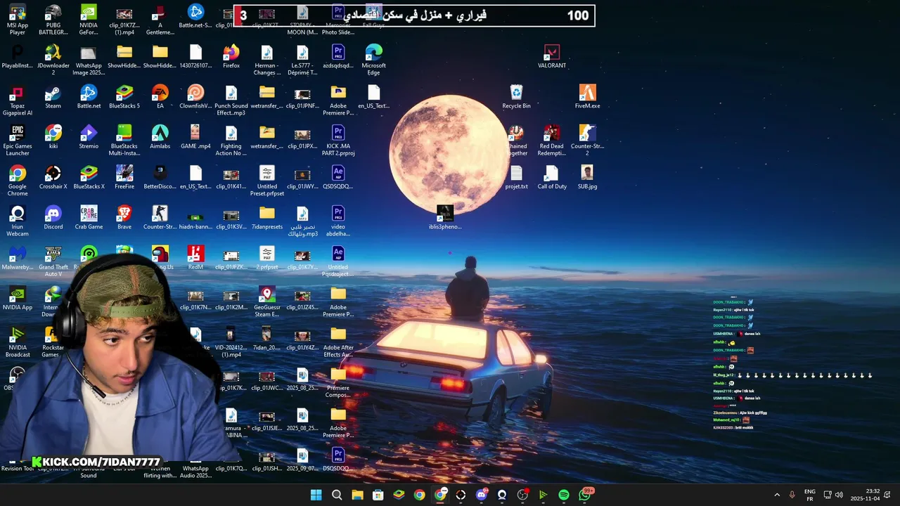The height and width of the screenshot is (506, 900).
Task: Open the projet.txt text file
Action: click(x=516, y=177)
